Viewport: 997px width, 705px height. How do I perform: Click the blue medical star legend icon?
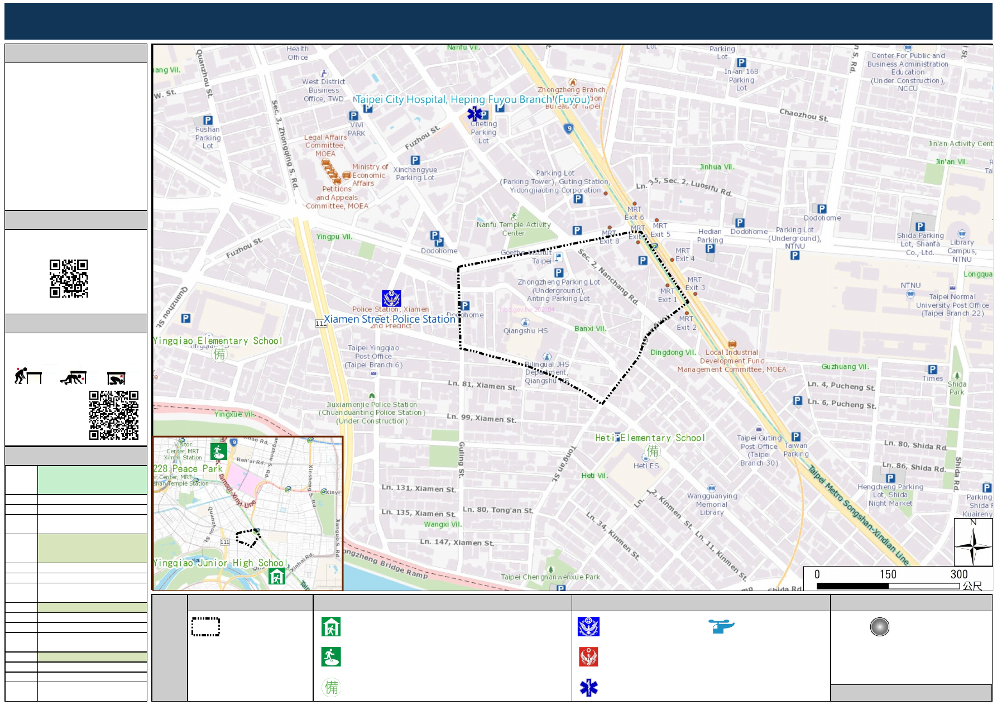588,688
